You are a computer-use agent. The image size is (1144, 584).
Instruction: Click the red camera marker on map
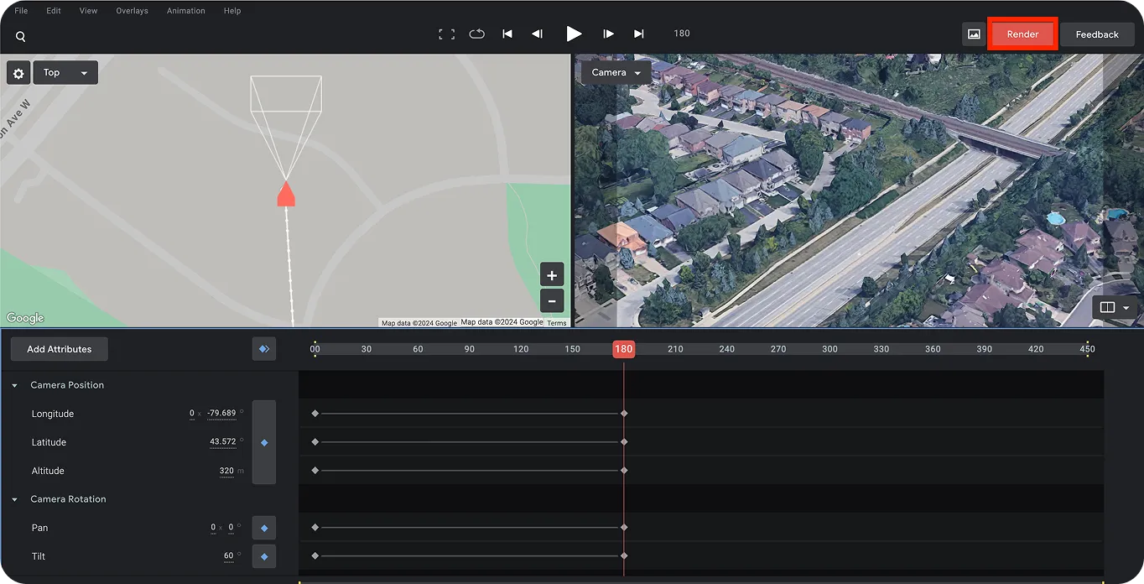click(286, 194)
